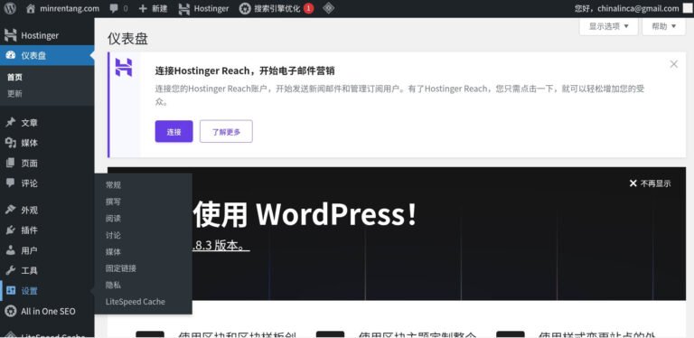Click the purple 连接 button
694x338 pixels.
[173, 131]
